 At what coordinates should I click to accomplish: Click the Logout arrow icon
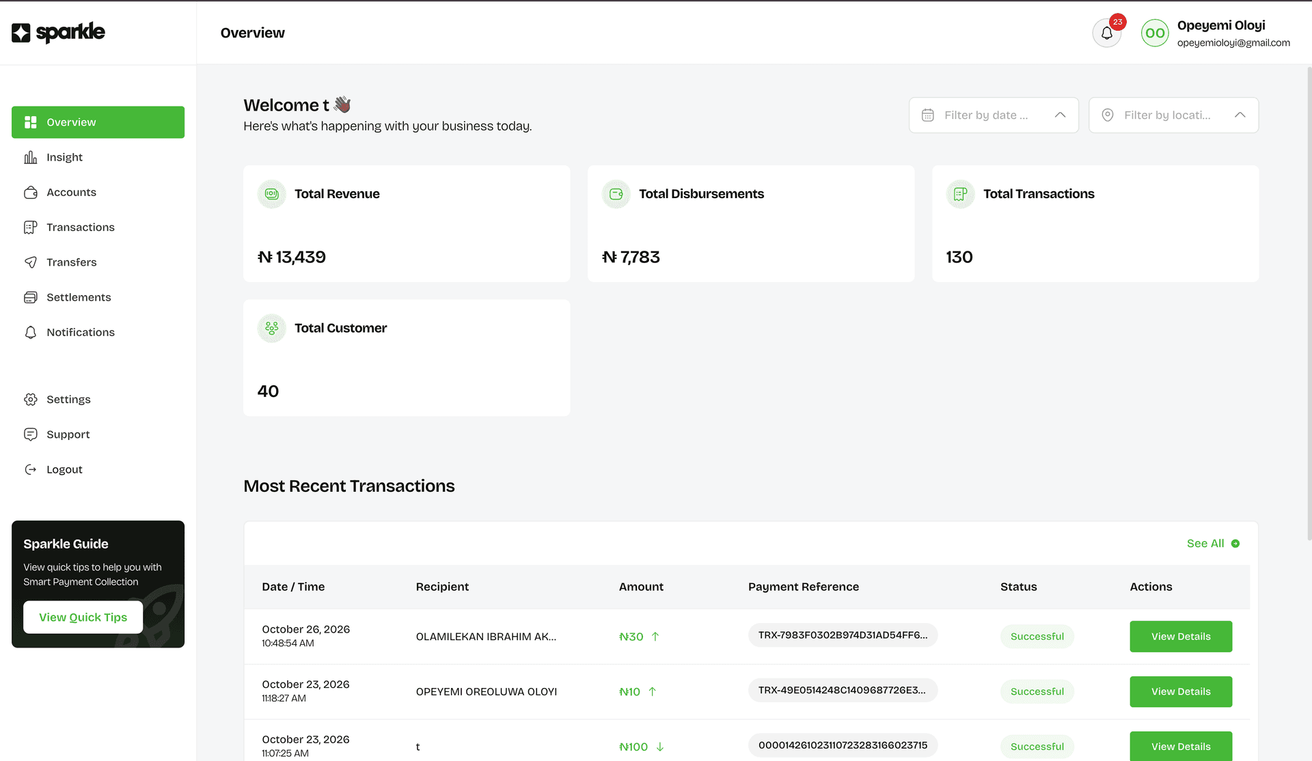[x=31, y=469]
